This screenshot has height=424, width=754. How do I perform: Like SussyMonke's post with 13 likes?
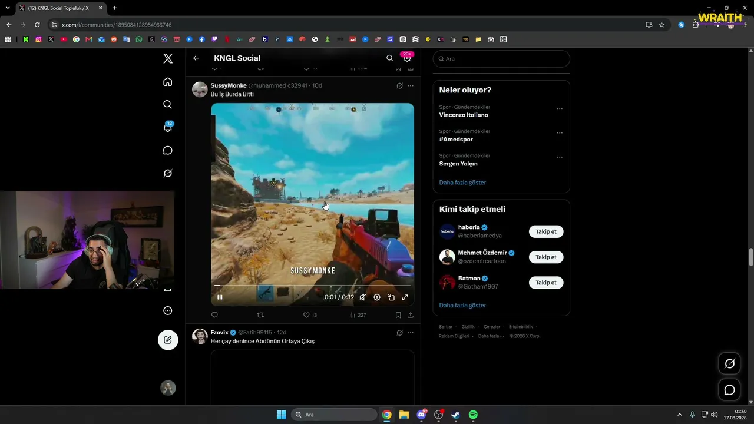310,315
